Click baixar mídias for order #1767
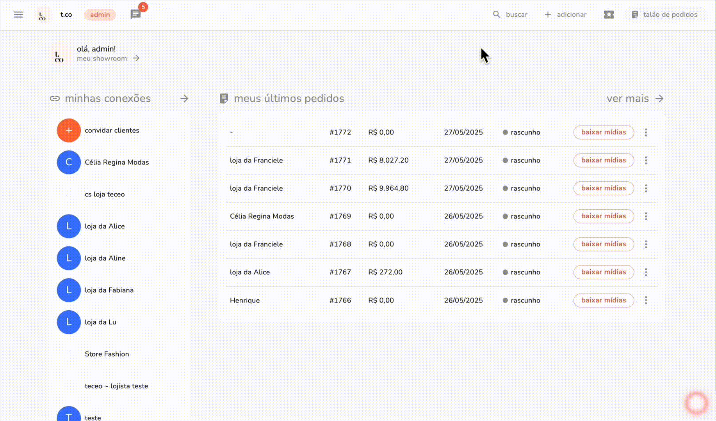This screenshot has height=421, width=716. 603,272
